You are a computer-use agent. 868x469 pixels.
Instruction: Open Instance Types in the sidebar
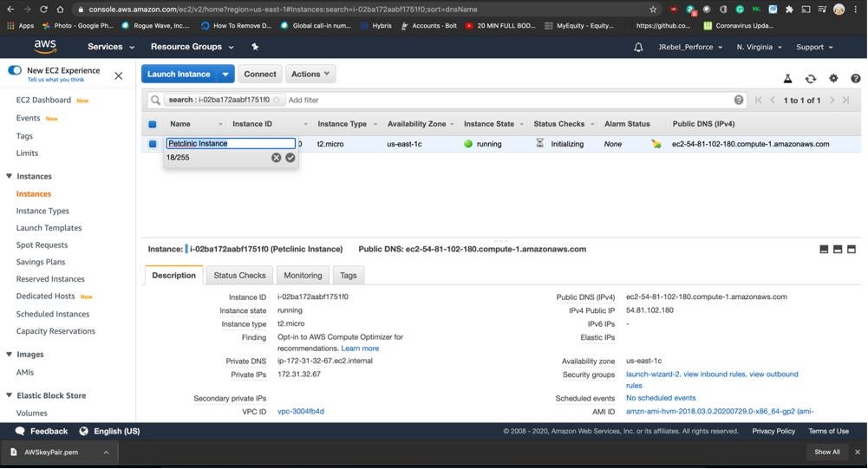click(42, 211)
